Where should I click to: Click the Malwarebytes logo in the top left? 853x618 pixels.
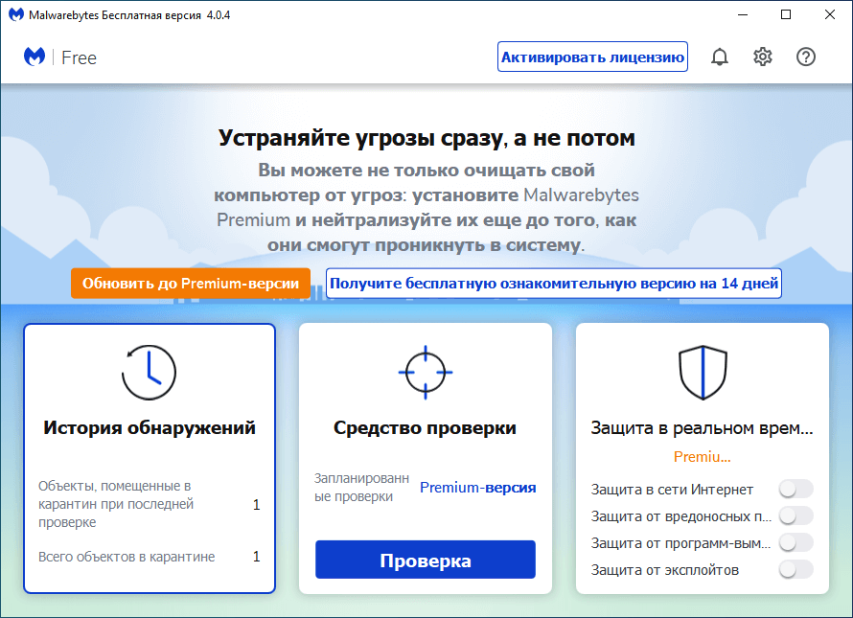pos(35,57)
